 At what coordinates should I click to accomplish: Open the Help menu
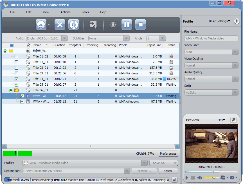pos(103,12)
